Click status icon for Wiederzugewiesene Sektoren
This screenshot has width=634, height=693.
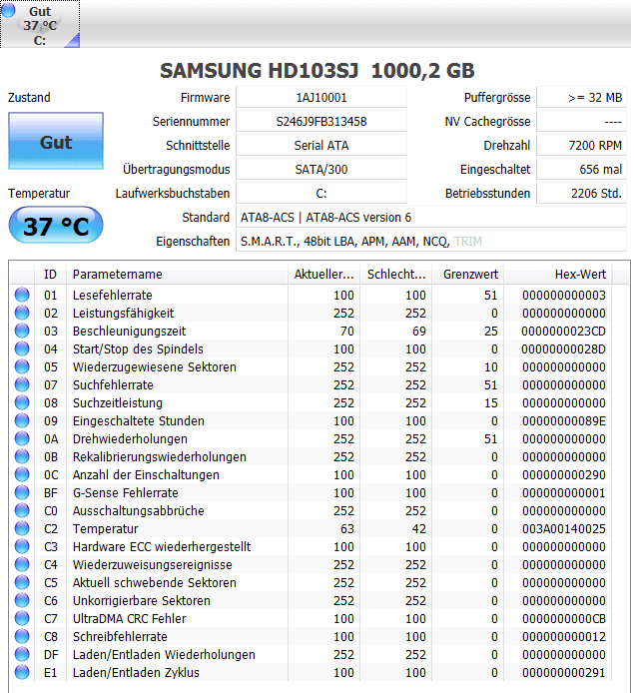(22, 366)
